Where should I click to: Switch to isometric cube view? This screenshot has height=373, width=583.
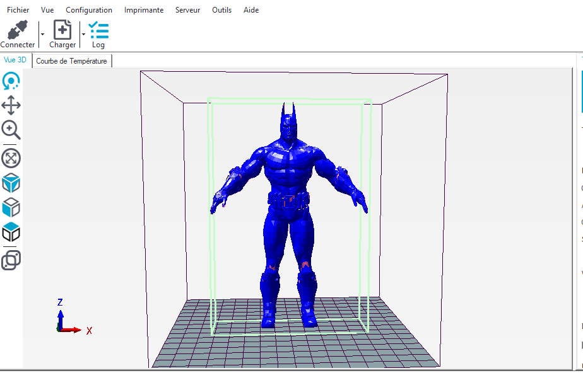pos(11,183)
